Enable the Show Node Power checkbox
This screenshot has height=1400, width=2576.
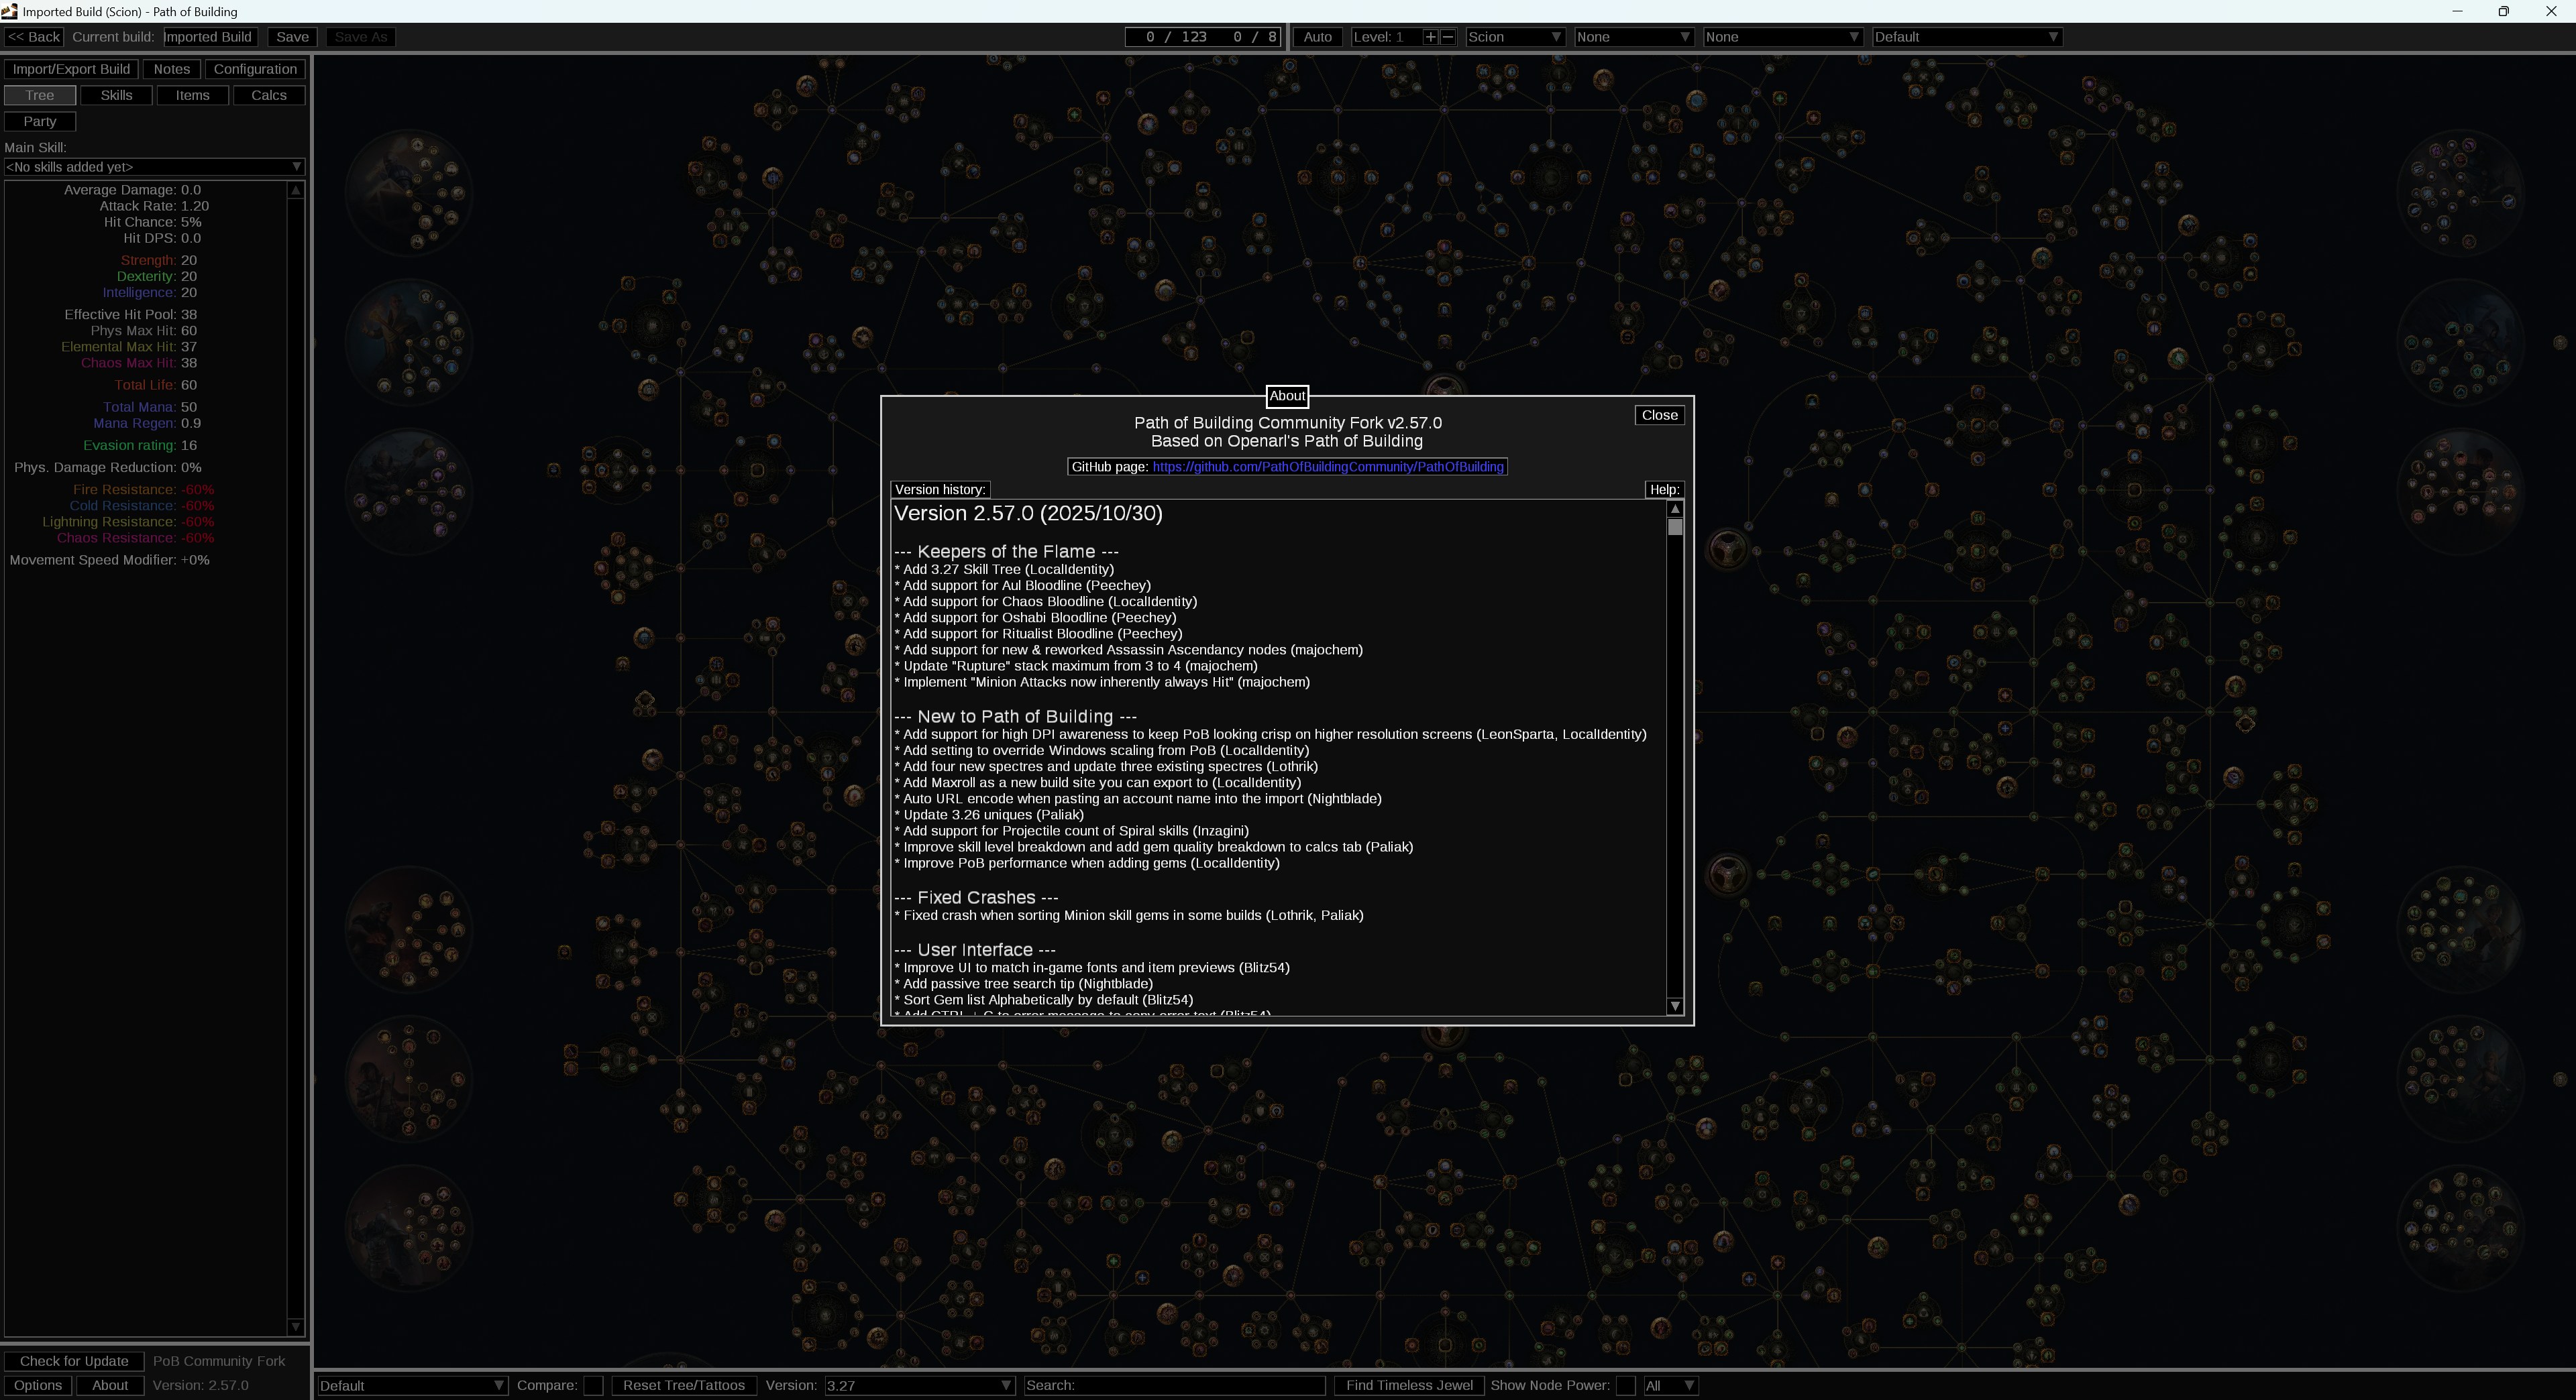pyautogui.click(x=1625, y=1385)
